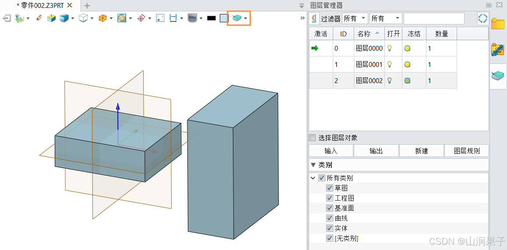Viewport: 507px width, 250px height.
Task: Click the 激活 column header
Action: (321, 34)
